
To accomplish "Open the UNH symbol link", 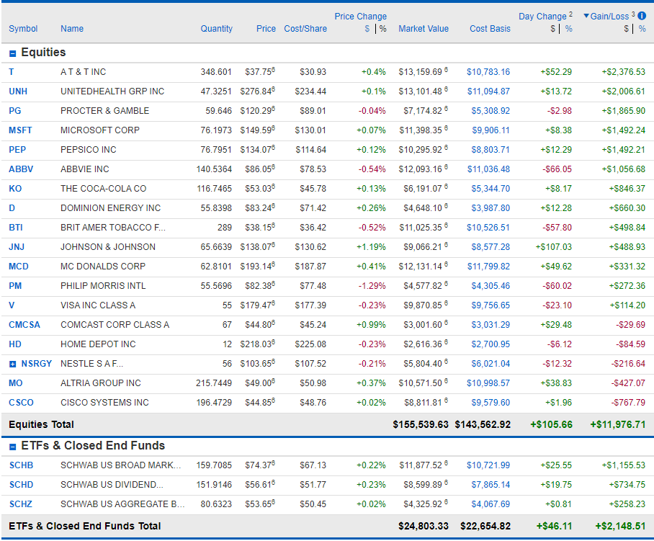I will pyautogui.click(x=18, y=91).
